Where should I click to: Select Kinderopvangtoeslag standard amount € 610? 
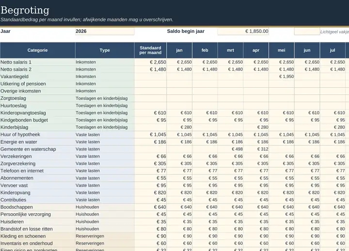[x=150, y=113]
